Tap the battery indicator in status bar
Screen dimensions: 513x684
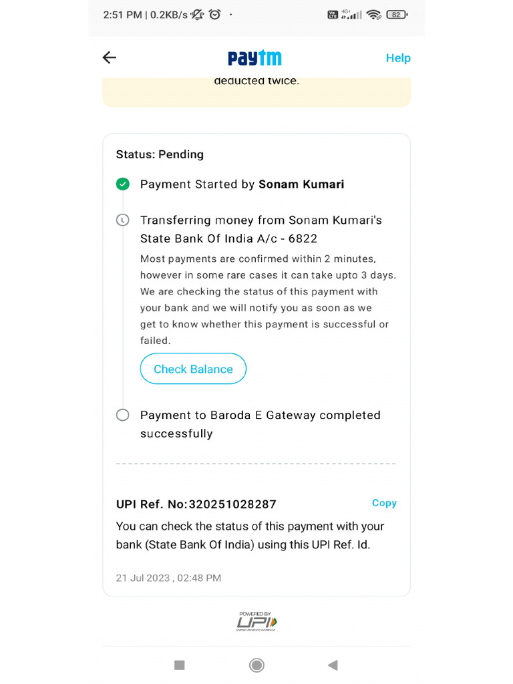click(x=397, y=15)
